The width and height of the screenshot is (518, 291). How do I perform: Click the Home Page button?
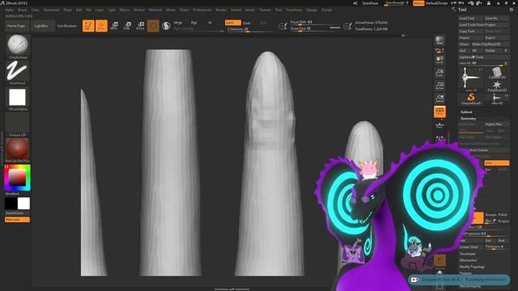(16, 26)
